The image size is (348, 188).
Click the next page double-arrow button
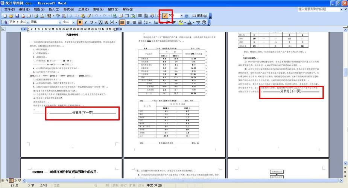pos(345,176)
